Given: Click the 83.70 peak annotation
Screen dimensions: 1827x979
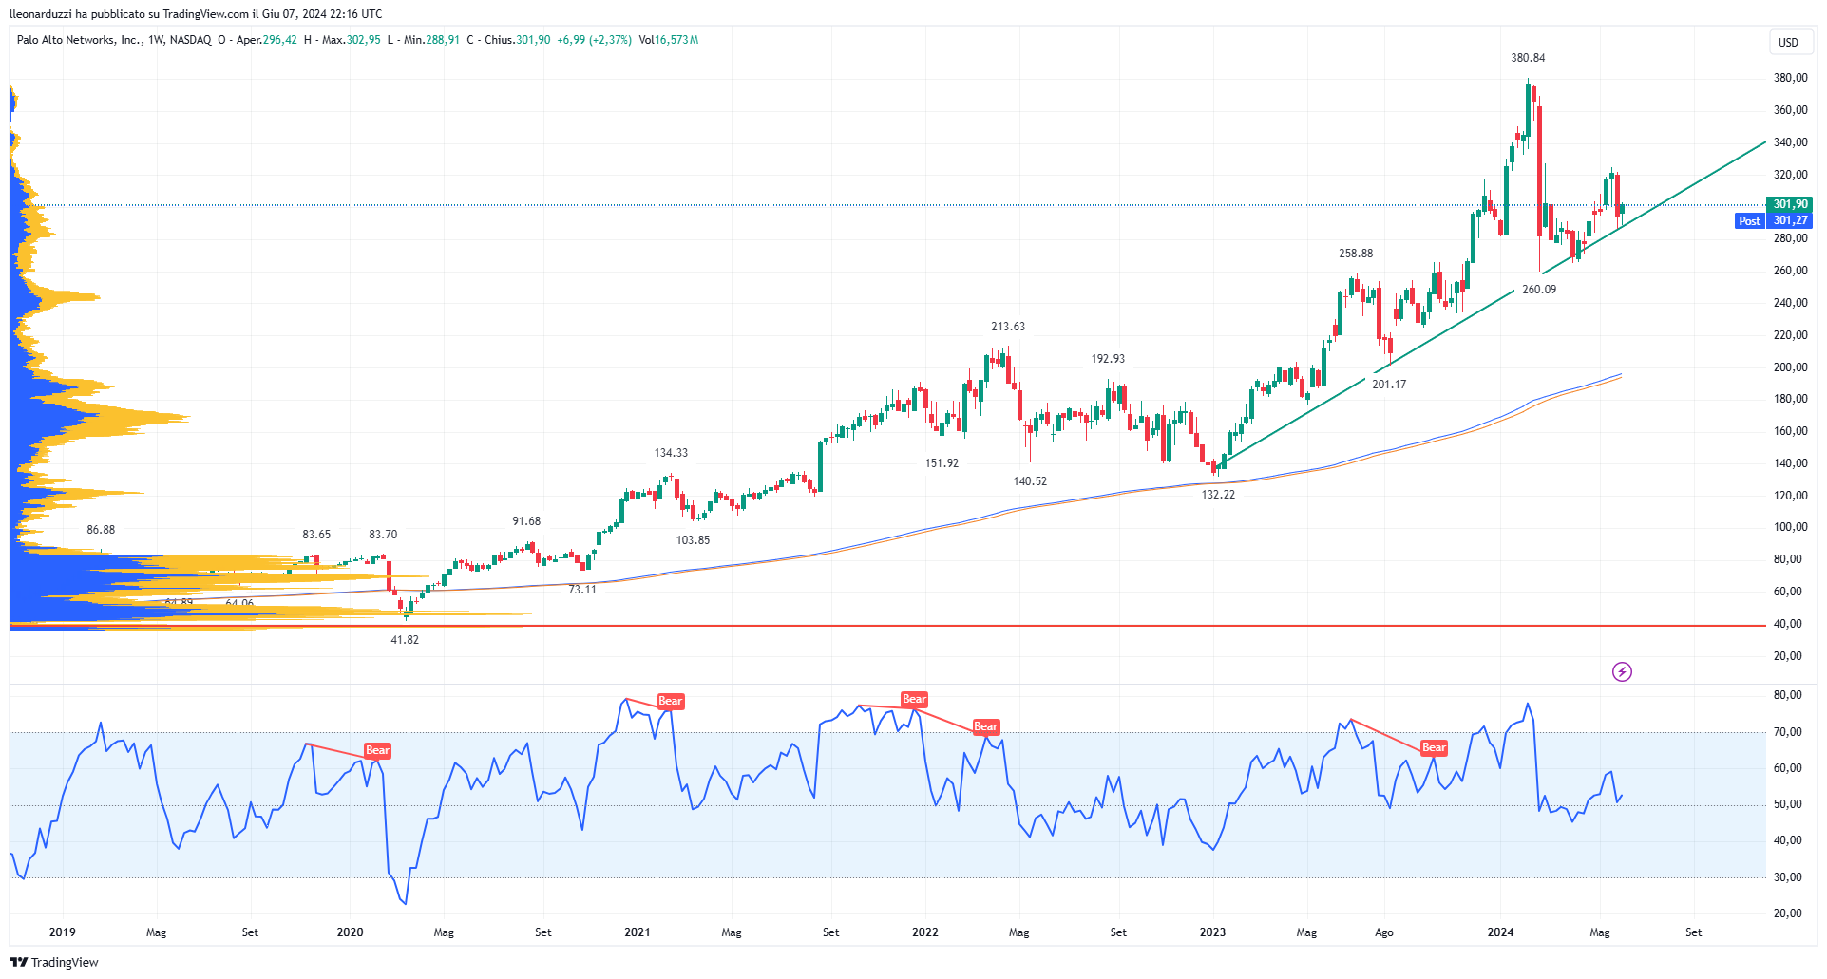Looking at the screenshot, I should (x=383, y=535).
